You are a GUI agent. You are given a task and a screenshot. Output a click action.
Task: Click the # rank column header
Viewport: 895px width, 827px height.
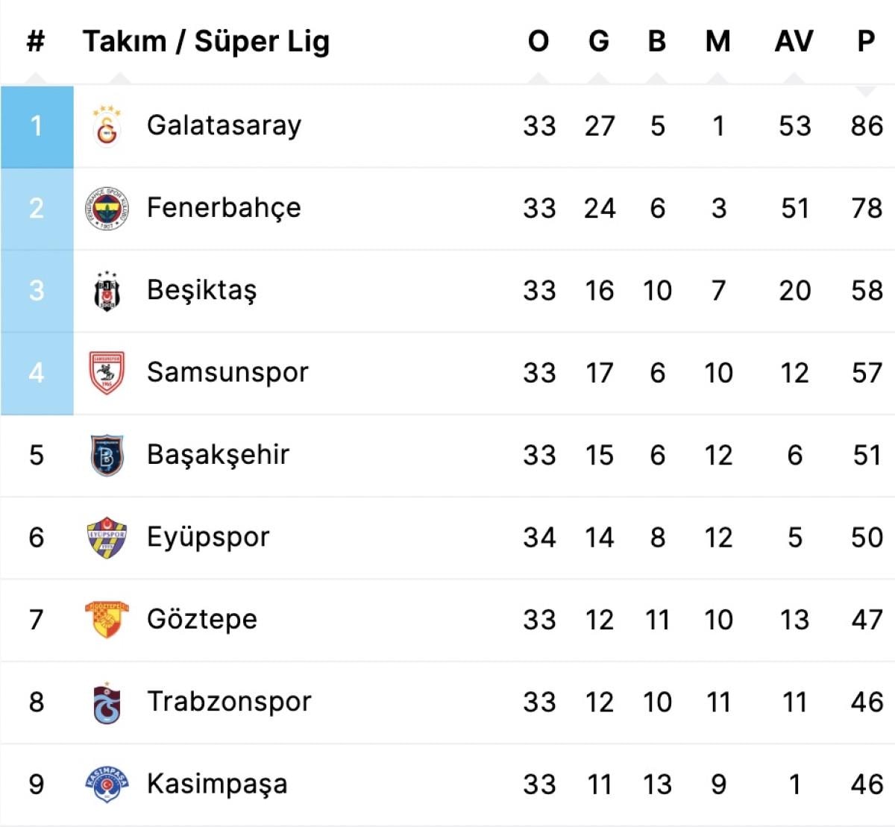[36, 41]
